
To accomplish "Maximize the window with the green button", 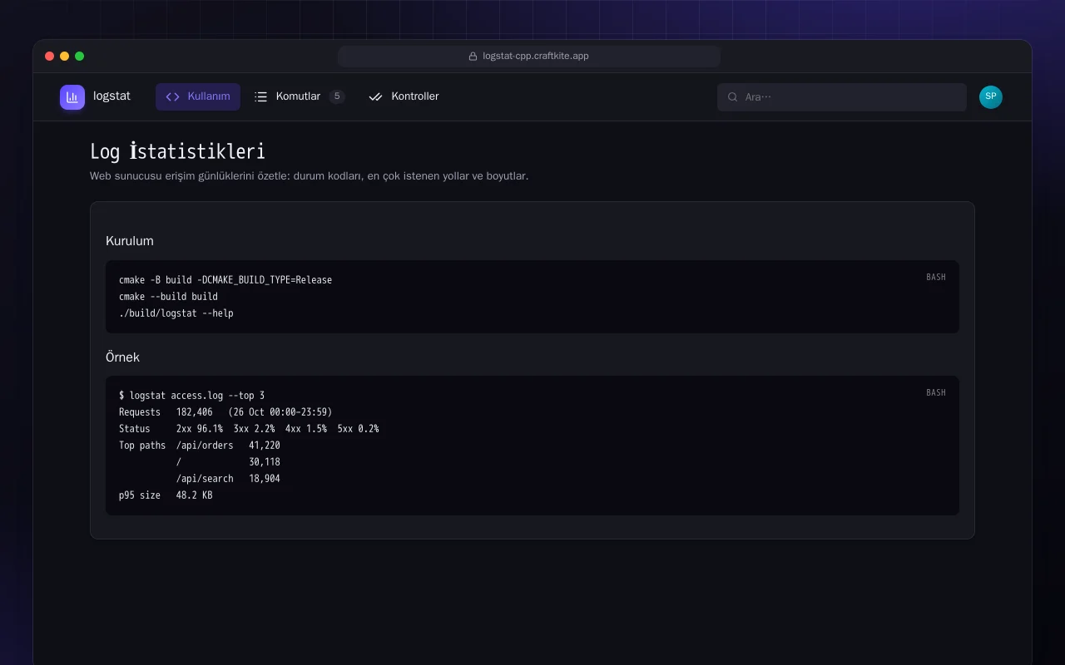I will click(79, 57).
